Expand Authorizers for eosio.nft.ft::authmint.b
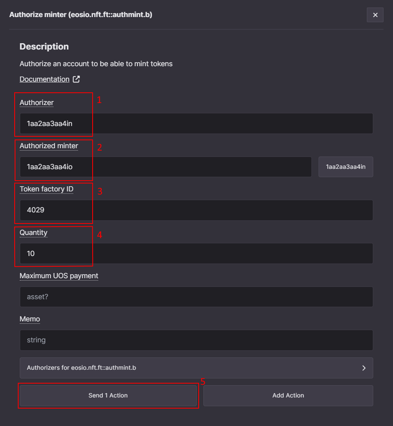The image size is (393, 426). coord(196,368)
